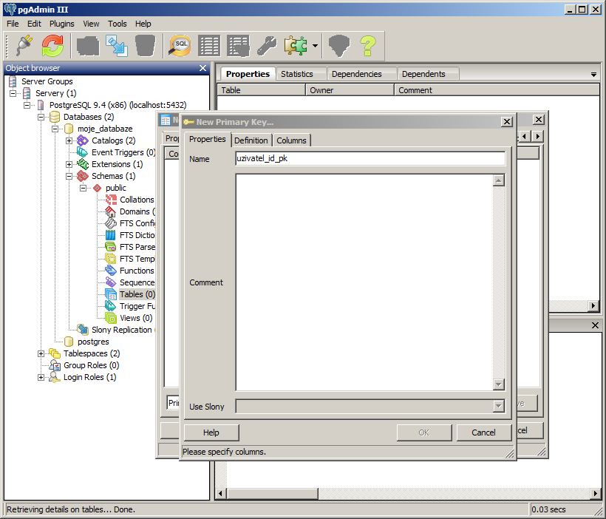
Task: Open the File menu
Action: 13,24
